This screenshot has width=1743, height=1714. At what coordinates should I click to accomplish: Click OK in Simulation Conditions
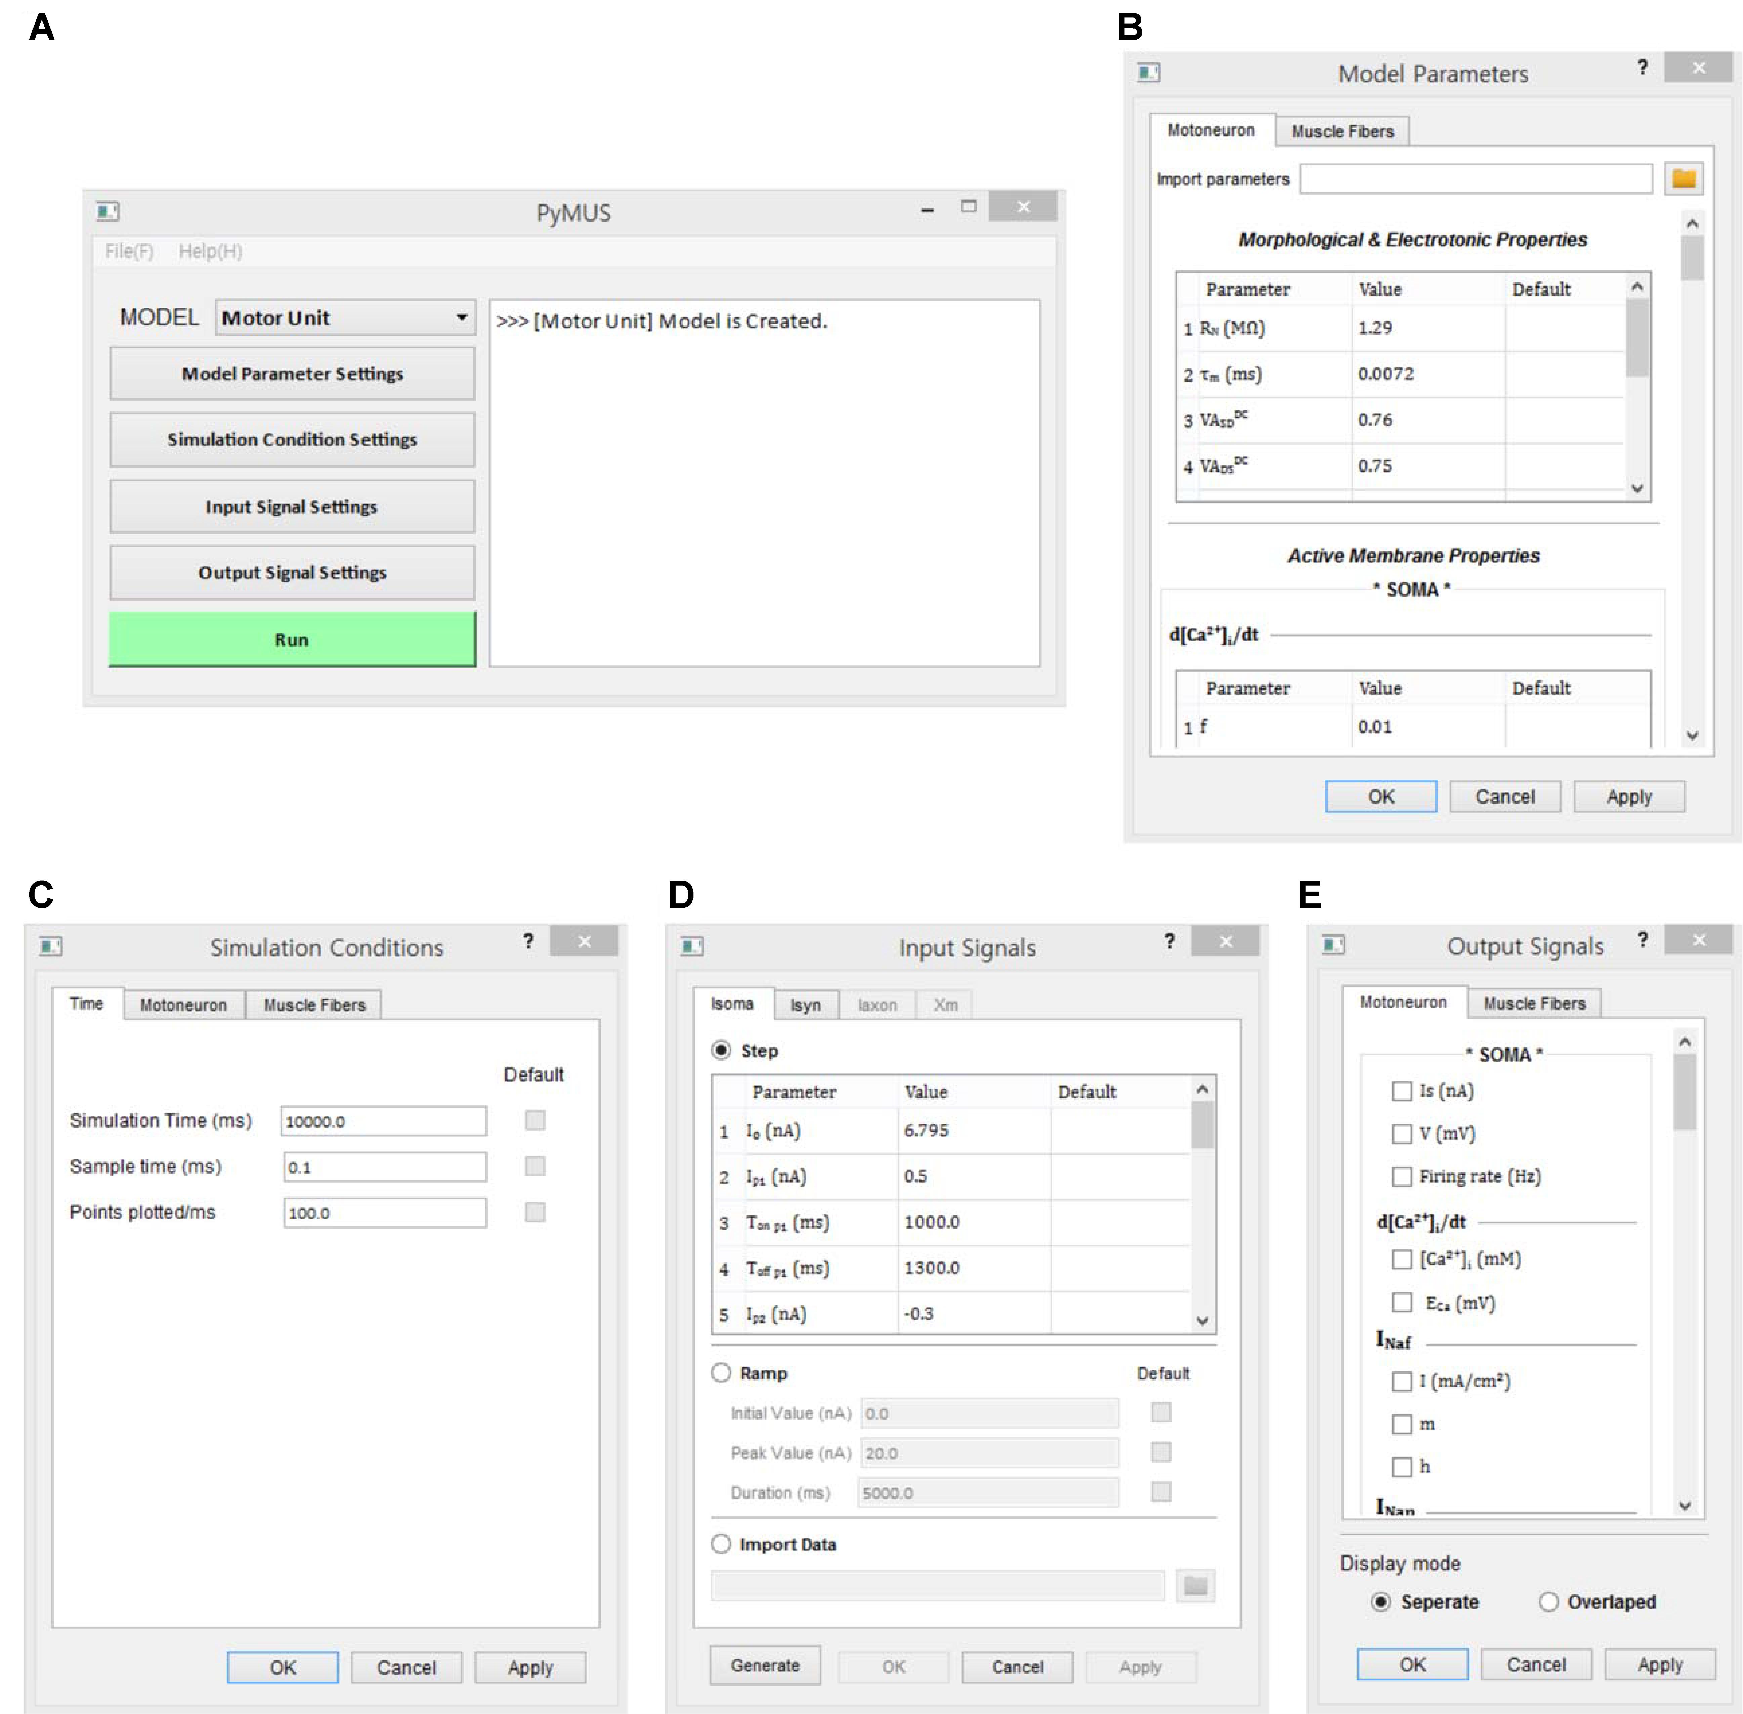[x=283, y=1667]
